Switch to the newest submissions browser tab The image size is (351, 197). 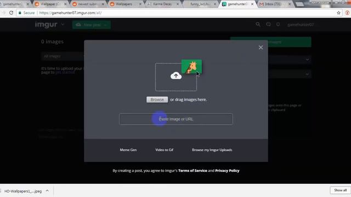click(88, 4)
